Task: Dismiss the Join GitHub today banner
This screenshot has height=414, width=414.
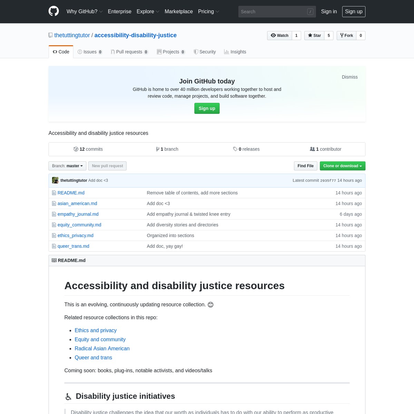Action: pyautogui.click(x=350, y=77)
